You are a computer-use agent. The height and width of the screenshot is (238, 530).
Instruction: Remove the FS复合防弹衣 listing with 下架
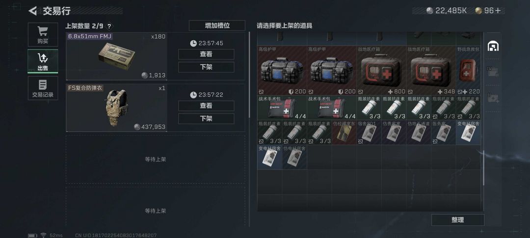pos(206,119)
